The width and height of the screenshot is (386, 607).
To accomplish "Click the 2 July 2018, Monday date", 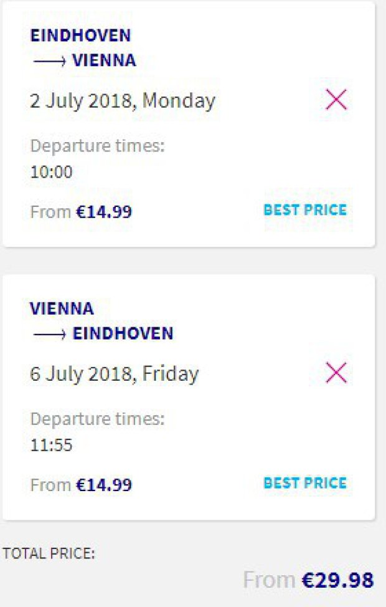I will pos(123,101).
